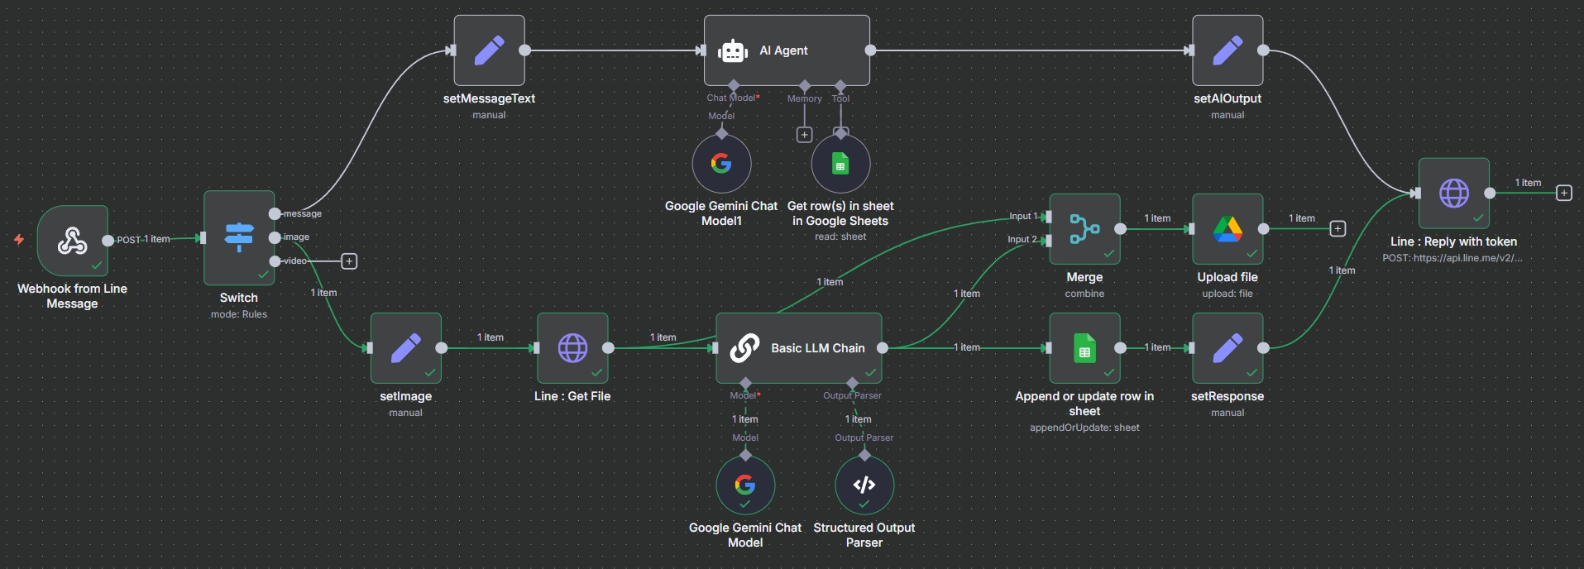Open the Switch rules node

(239, 238)
